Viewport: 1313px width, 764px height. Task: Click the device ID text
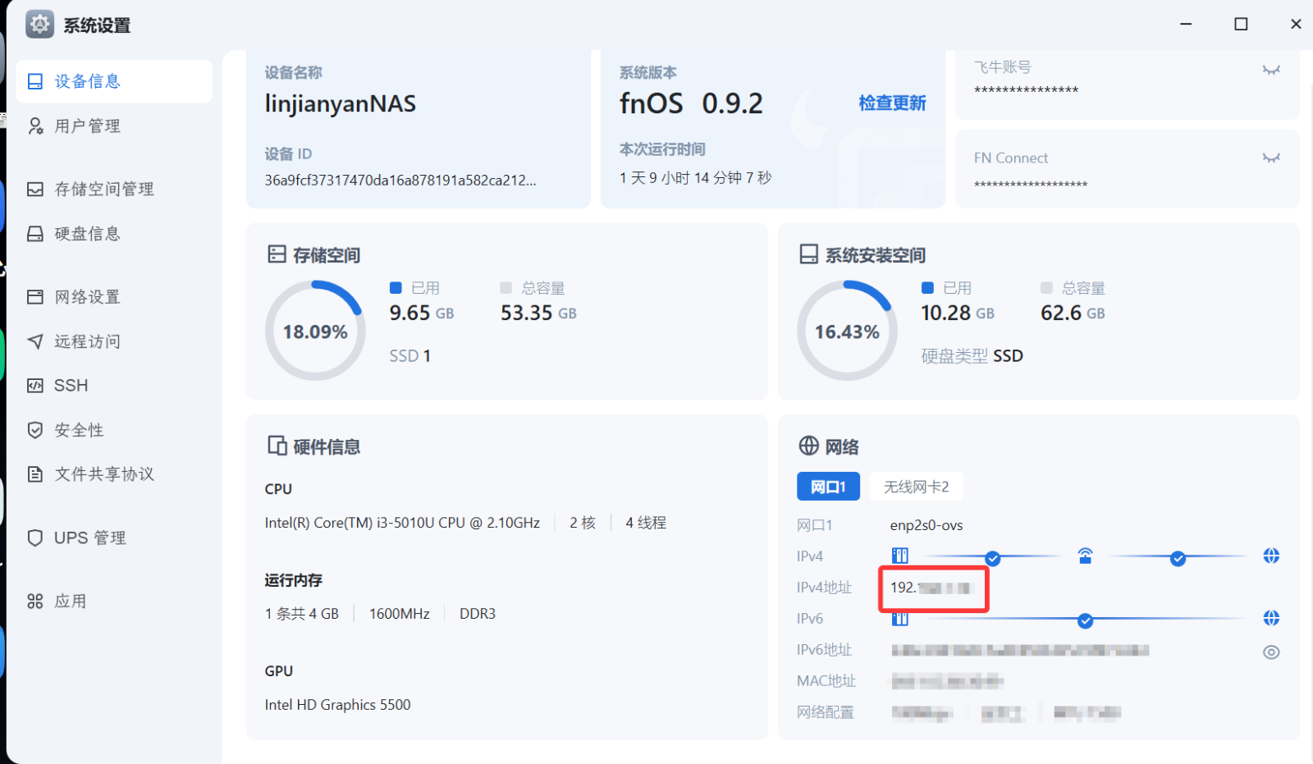point(400,181)
